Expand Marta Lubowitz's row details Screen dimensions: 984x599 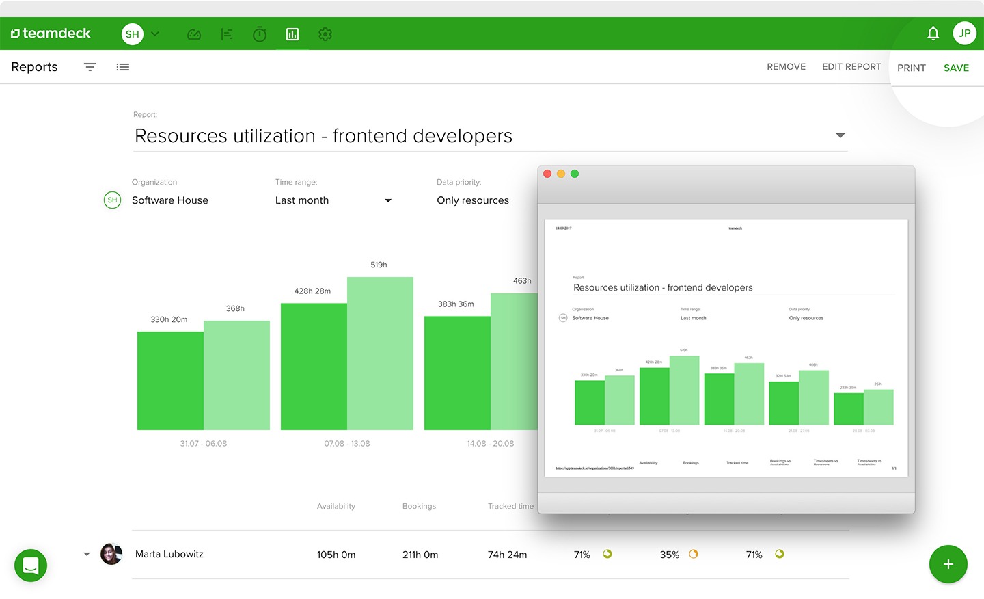click(86, 554)
